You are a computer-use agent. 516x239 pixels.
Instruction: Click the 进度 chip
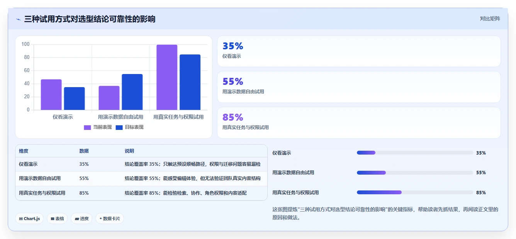pyautogui.click(x=81, y=219)
